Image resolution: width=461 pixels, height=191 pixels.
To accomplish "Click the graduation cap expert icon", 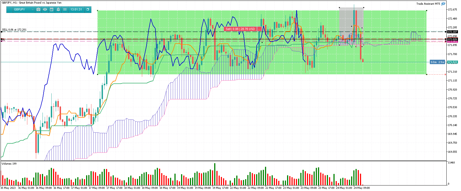I will pyautogui.click(x=443, y=4).
